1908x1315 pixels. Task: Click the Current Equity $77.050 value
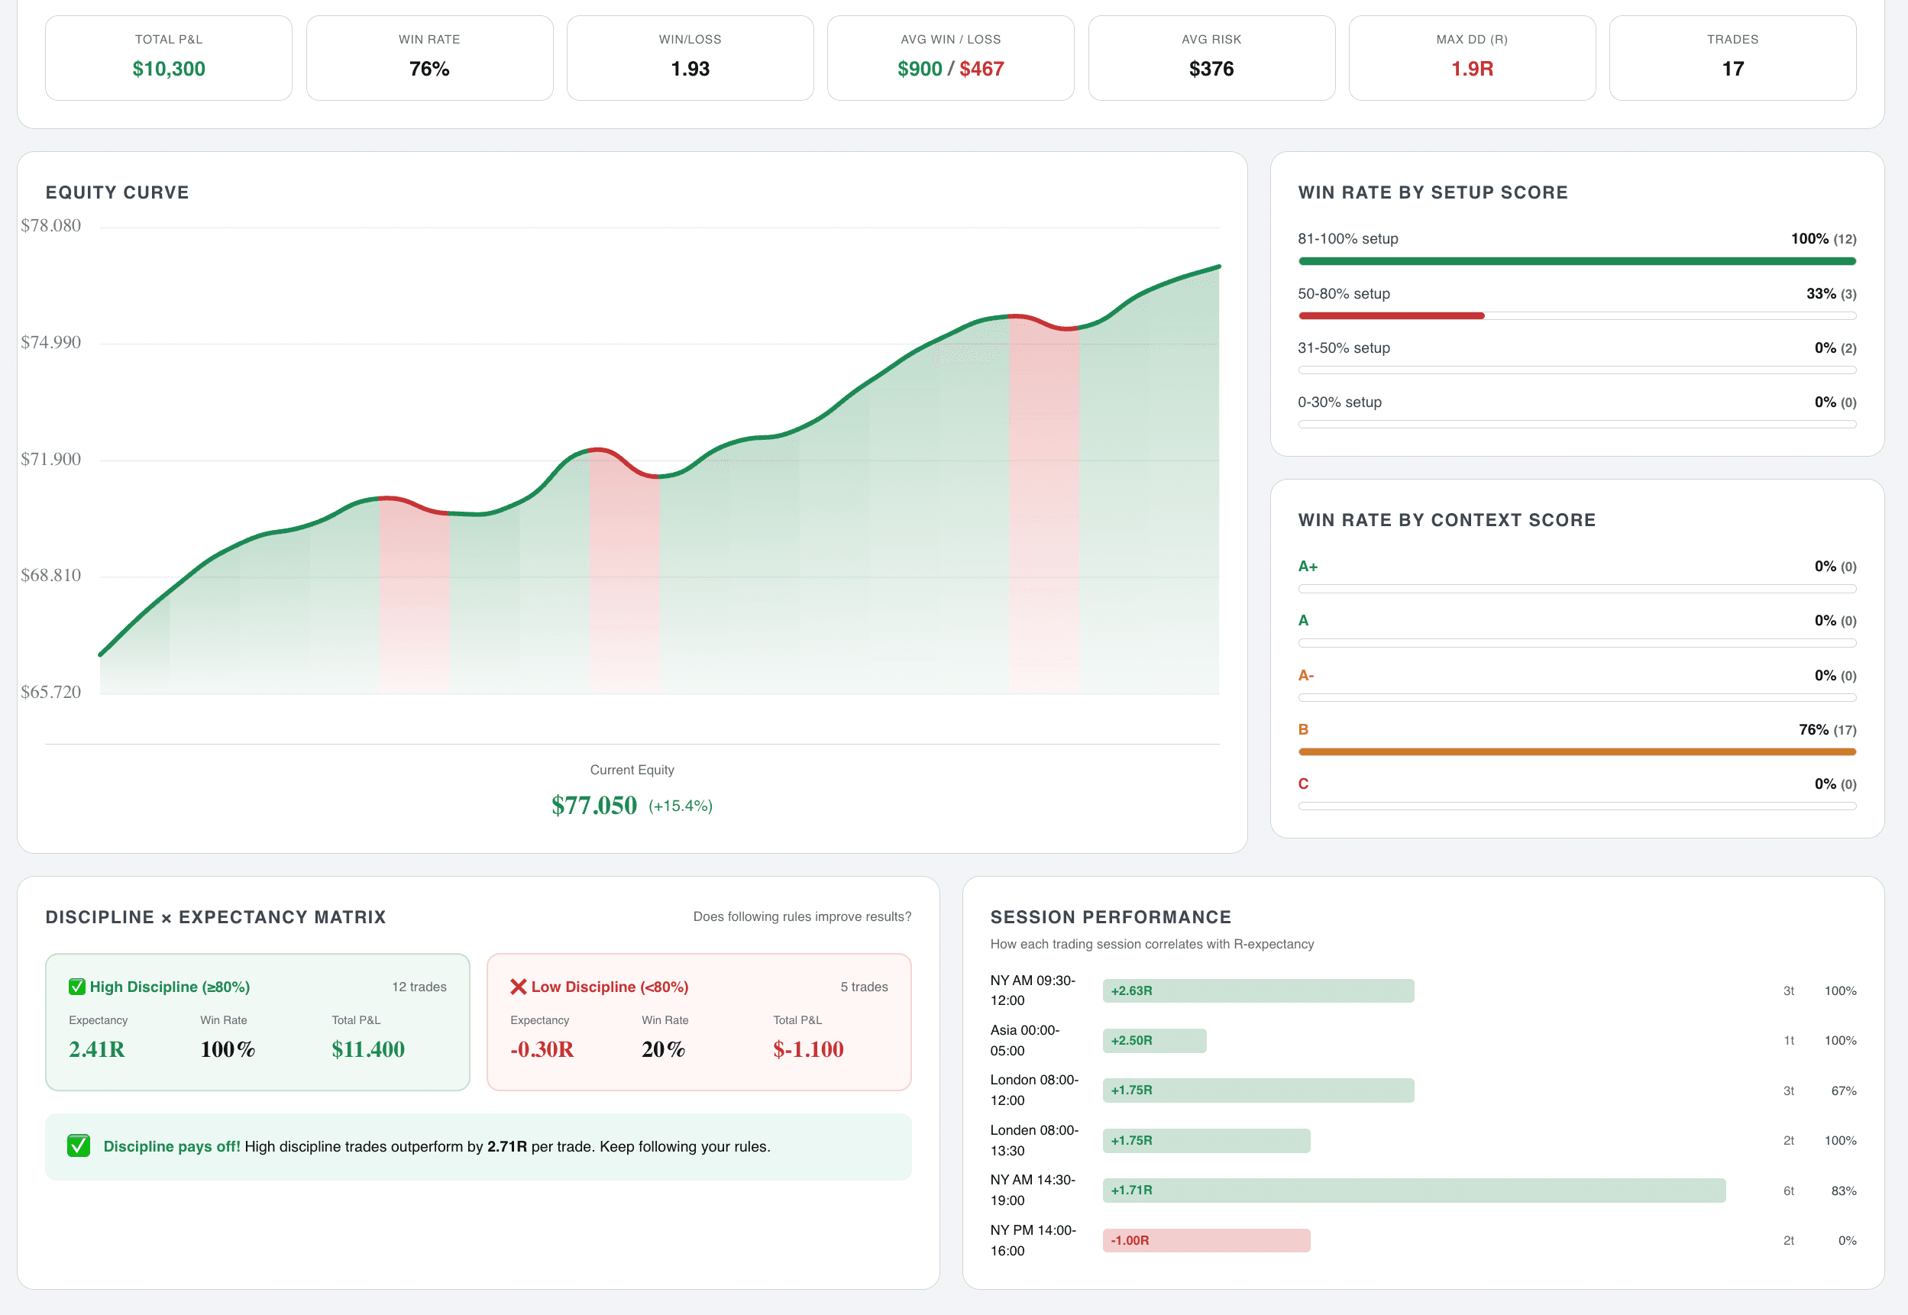pyautogui.click(x=594, y=805)
